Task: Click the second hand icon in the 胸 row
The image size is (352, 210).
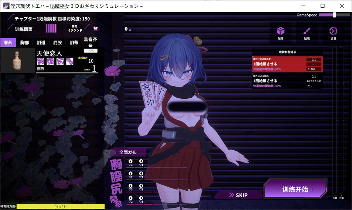Action: click(141, 161)
